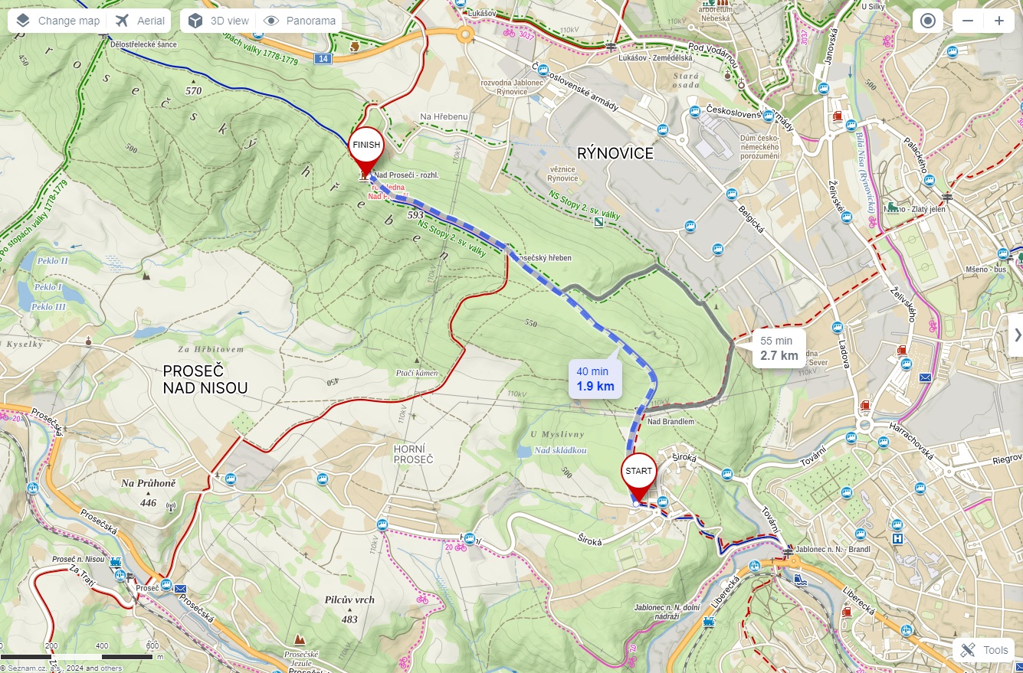Screen dimensions: 1023x673
Task: Click the hospital H icon near Brandl
Action: (897, 538)
